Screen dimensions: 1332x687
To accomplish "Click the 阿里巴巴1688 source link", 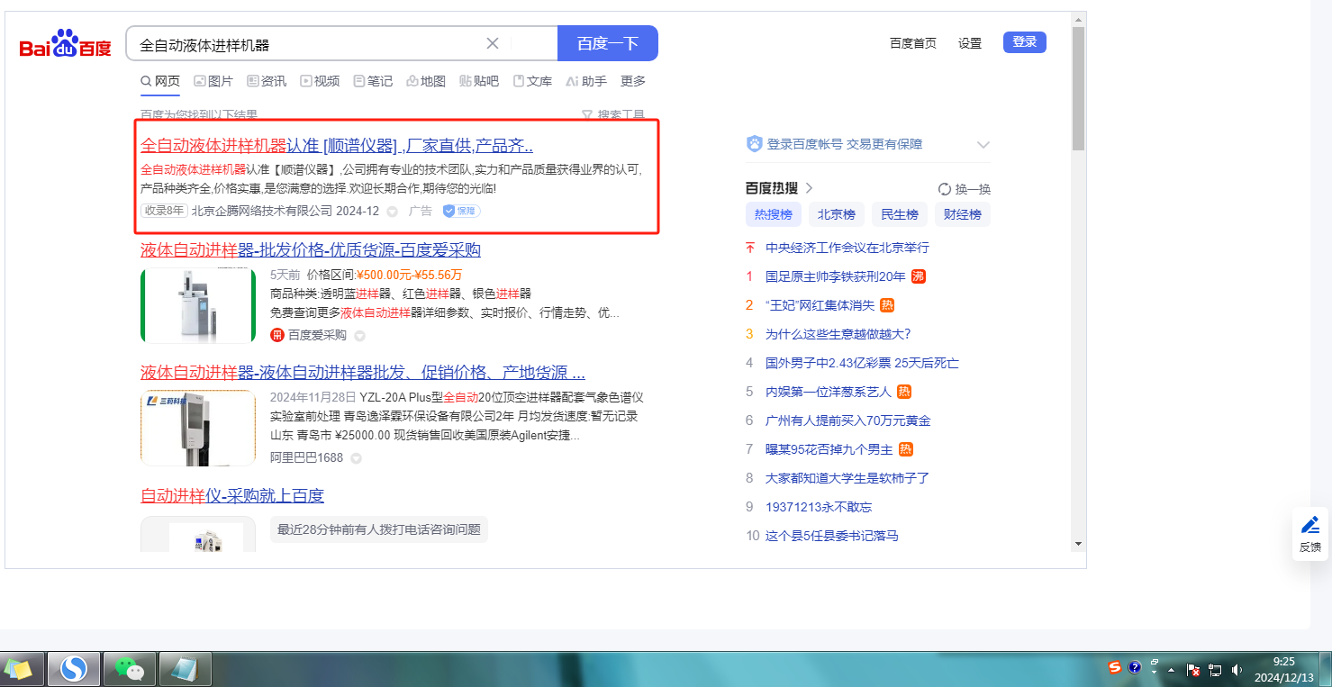I will pyautogui.click(x=307, y=457).
